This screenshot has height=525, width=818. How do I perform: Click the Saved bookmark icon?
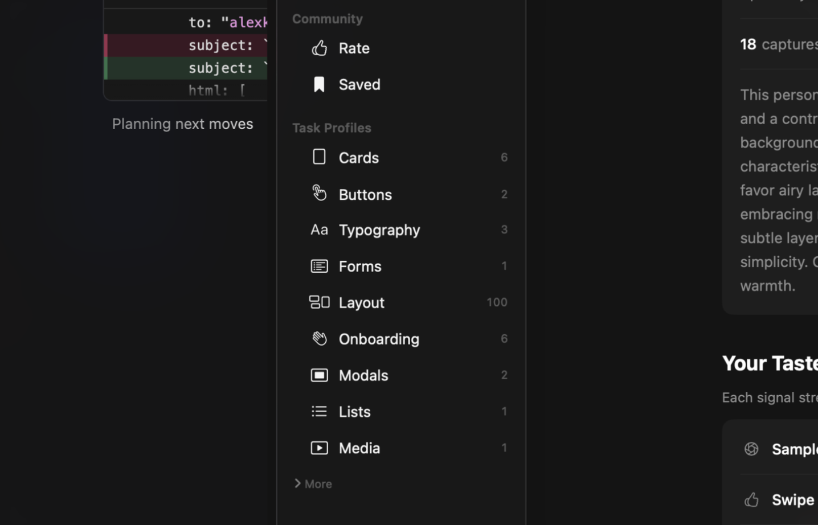(x=319, y=84)
